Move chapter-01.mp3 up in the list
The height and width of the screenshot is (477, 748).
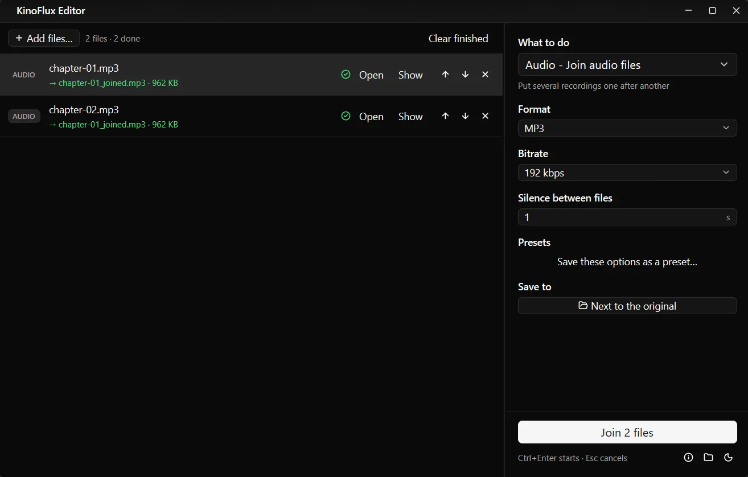click(445, 75)
